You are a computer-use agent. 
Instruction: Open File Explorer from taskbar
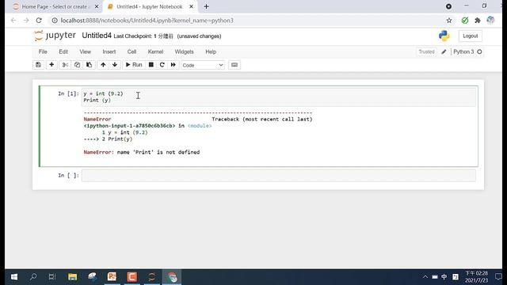73,277
